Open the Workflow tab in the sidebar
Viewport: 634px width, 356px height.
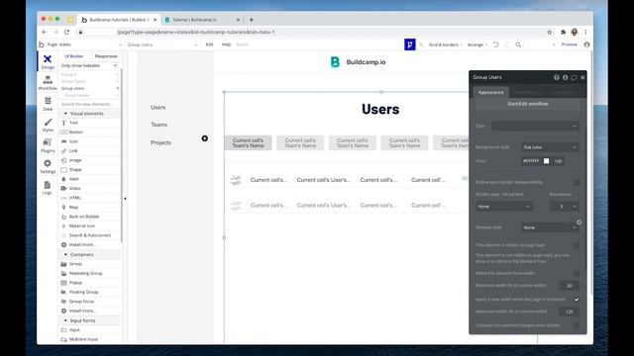(x=48, y=83)
